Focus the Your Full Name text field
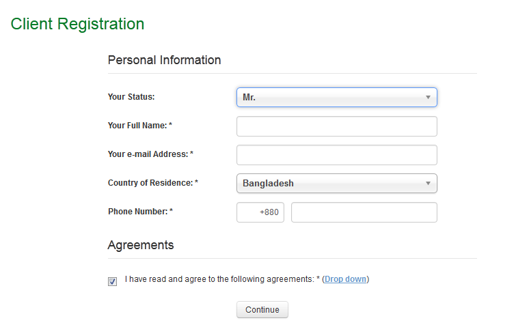 (x=337, y=126)
